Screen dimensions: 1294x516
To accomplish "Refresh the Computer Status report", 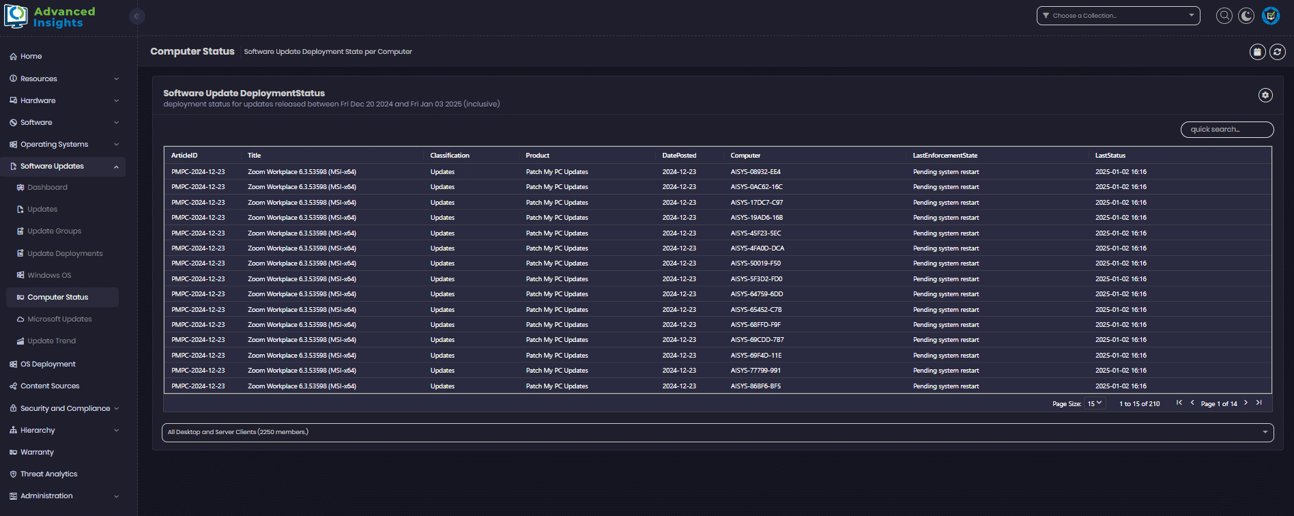I will (x=1278, y=52).
